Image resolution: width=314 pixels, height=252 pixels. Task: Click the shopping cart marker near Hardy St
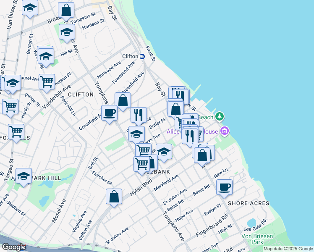(x=10, y=106)
